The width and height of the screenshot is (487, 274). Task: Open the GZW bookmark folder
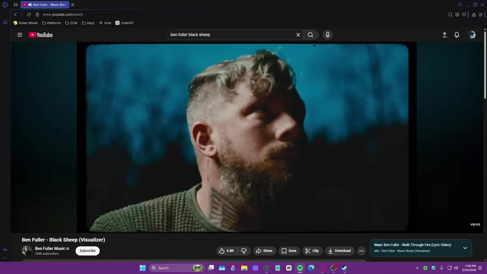tap(71, 23)
